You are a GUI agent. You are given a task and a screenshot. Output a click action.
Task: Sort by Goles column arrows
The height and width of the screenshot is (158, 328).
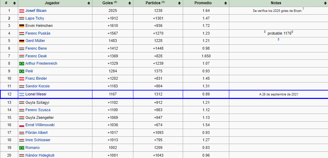pyautogui.click(x=130, y=3)
